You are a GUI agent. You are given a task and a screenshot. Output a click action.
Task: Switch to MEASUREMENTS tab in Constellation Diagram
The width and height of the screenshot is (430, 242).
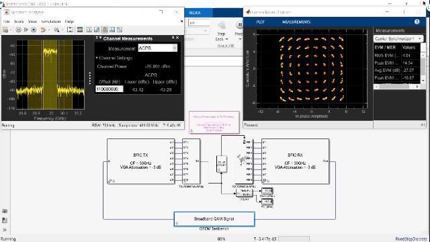click(296, 22)
